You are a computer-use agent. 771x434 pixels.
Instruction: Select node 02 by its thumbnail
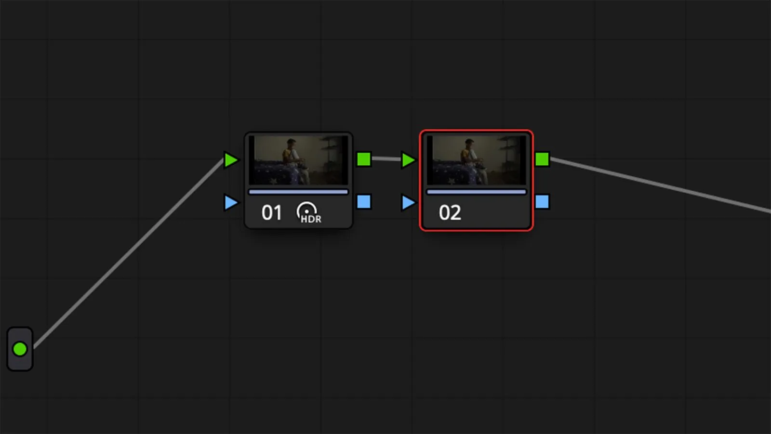(x=476, y=160)
